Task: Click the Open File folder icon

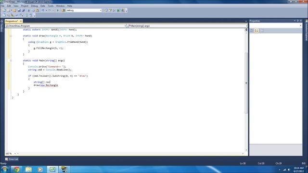Action: pyautogui.click(x=14, y=11)
